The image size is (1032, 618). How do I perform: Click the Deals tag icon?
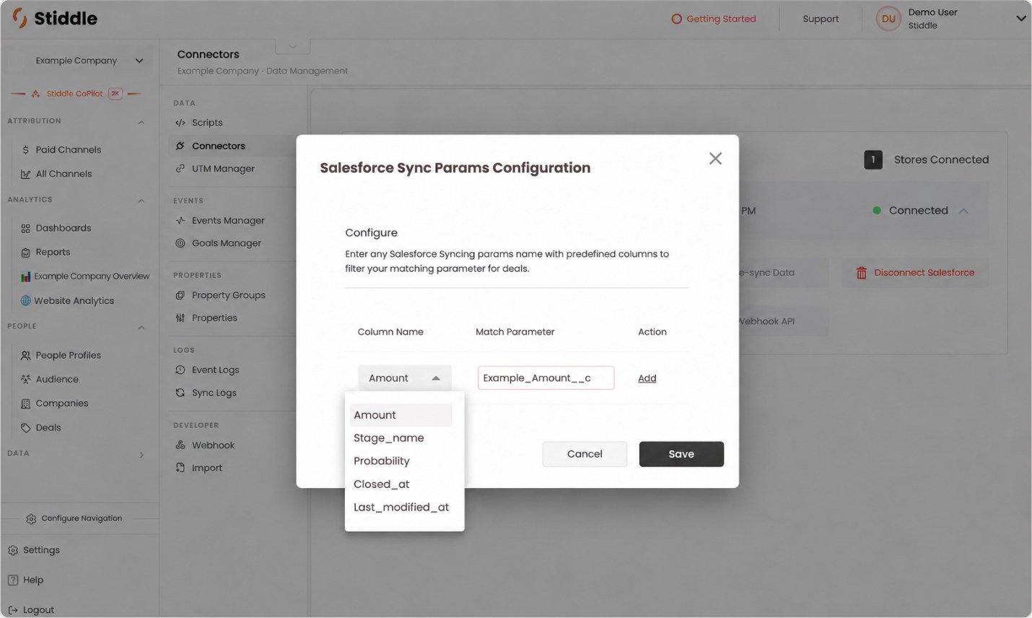click(x=26, y=428)
